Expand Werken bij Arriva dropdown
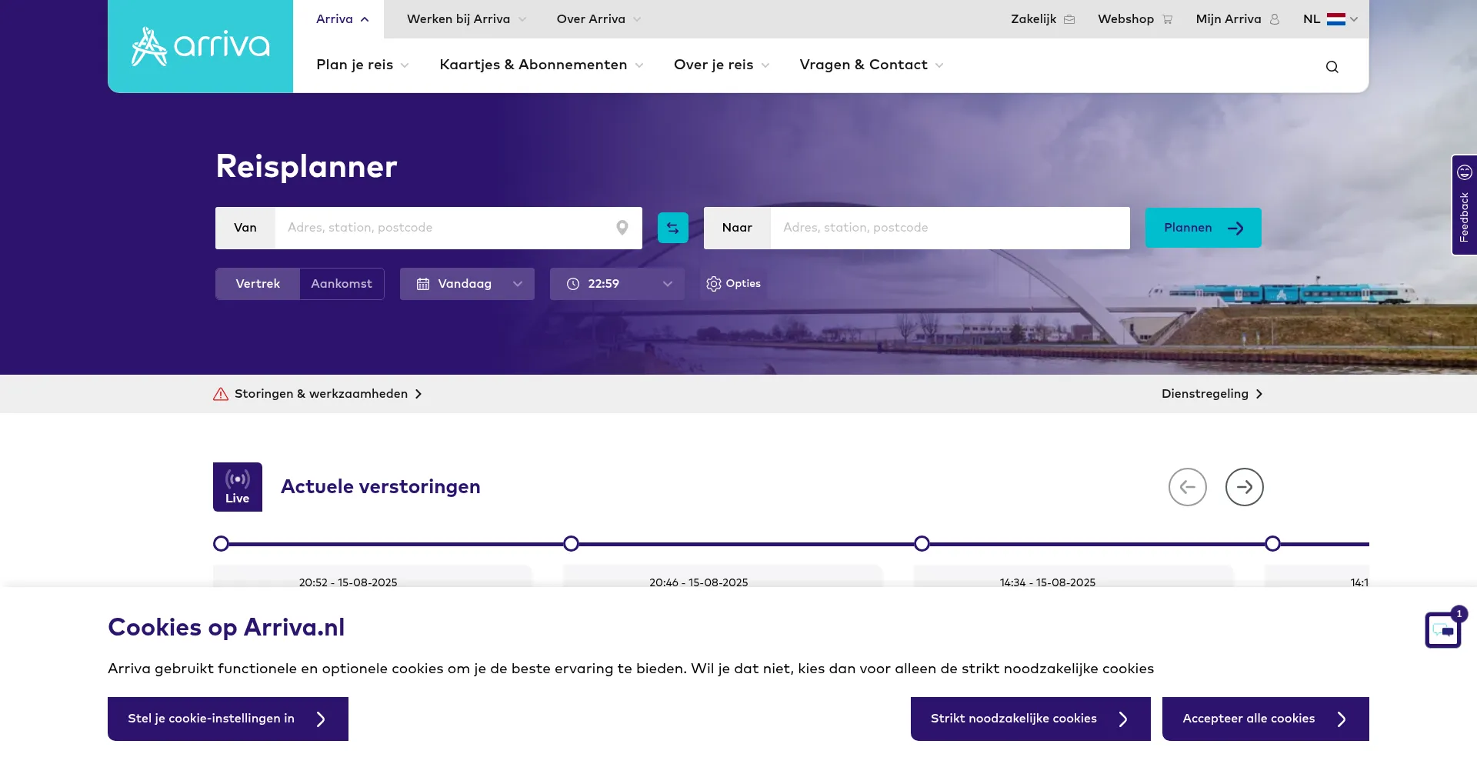Screen dimensions: 1477x764 point(467,19)
